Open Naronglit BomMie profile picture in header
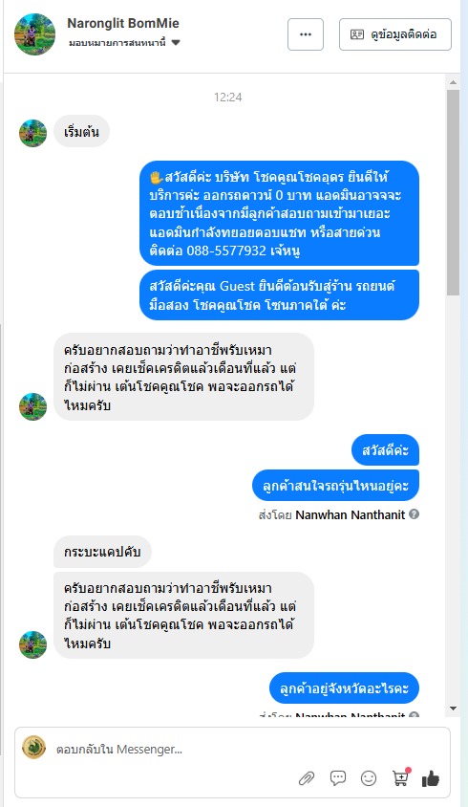This screenshot has height=807, width=468. 34,34
